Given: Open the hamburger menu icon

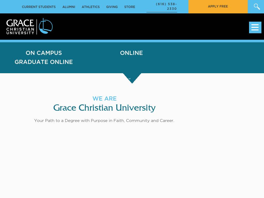Looking at the screenshot, I should (x=255, y=27).
